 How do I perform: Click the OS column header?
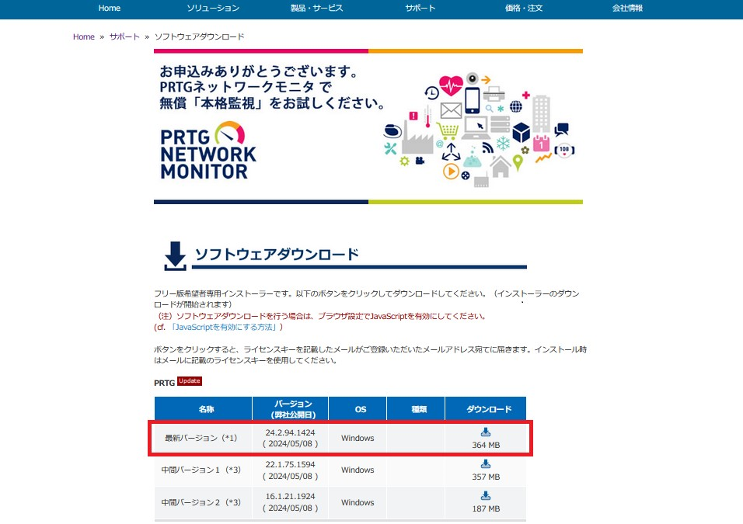tap(358, 409)
